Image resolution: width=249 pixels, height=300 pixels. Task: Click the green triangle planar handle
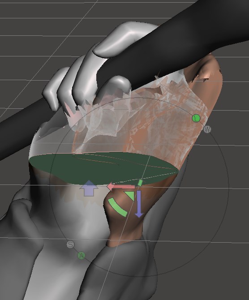[131, 196]
